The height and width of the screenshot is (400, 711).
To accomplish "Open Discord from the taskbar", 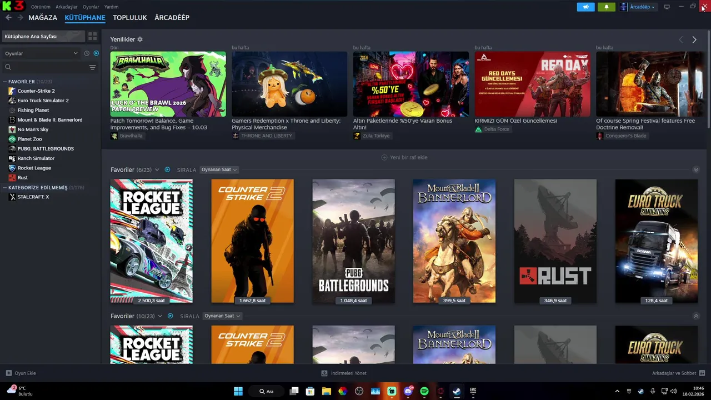I will click(408, 391).
